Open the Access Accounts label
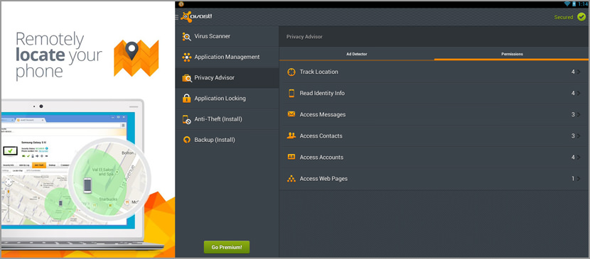590x259 pixels. point(321,158)
